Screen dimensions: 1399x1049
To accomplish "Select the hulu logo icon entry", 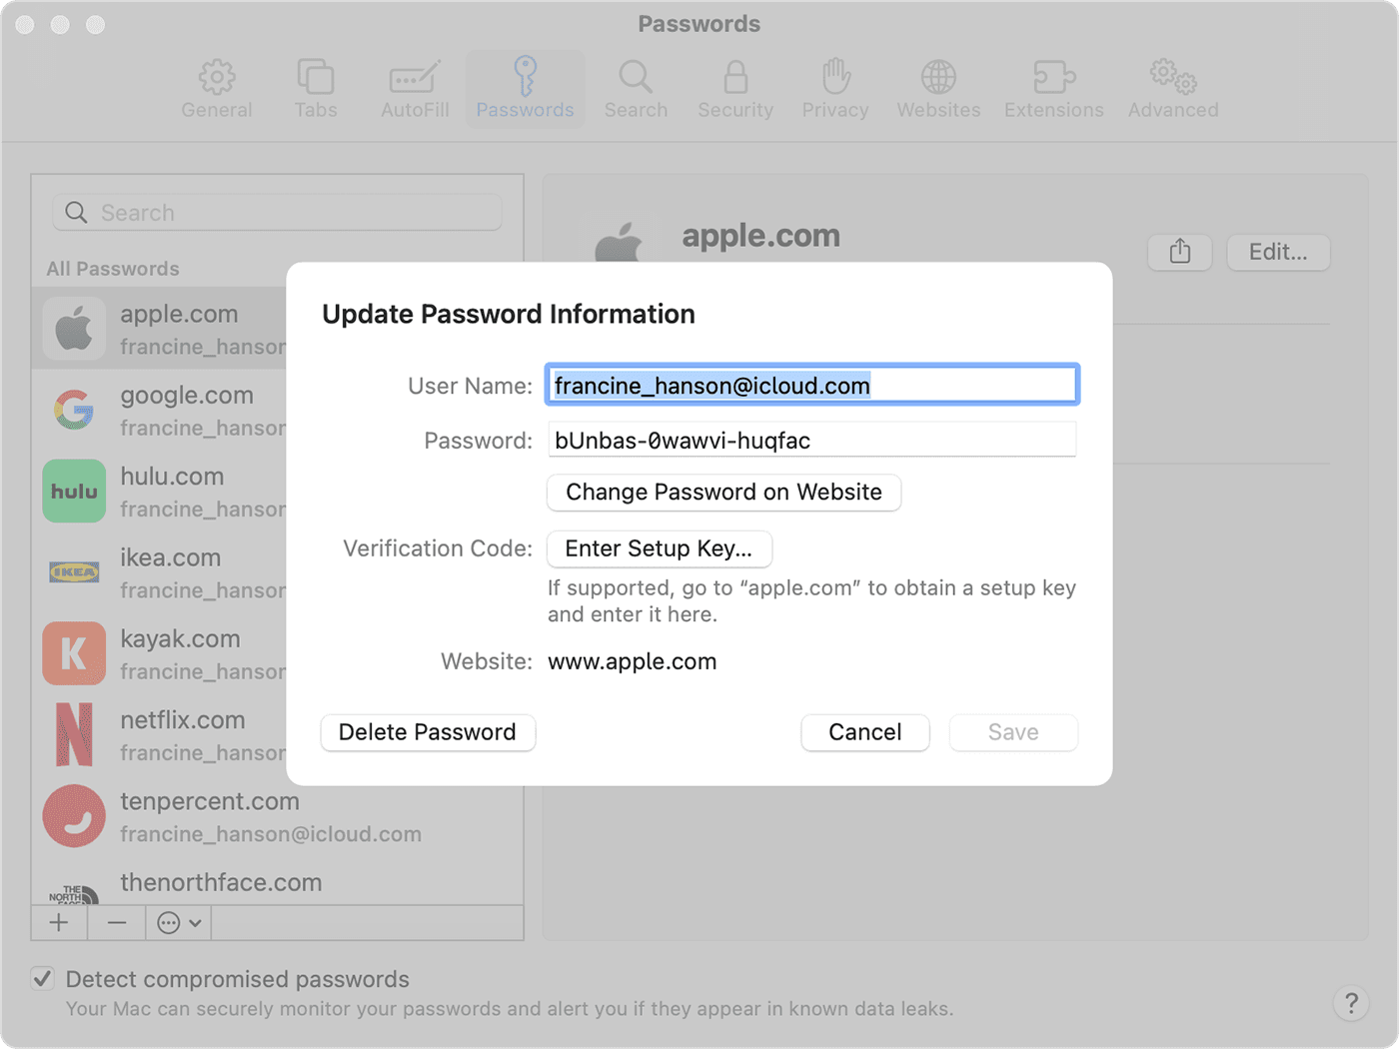I will click(x=74, y=491).
